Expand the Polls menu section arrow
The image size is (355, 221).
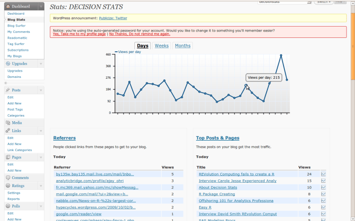tap(41, 206)
